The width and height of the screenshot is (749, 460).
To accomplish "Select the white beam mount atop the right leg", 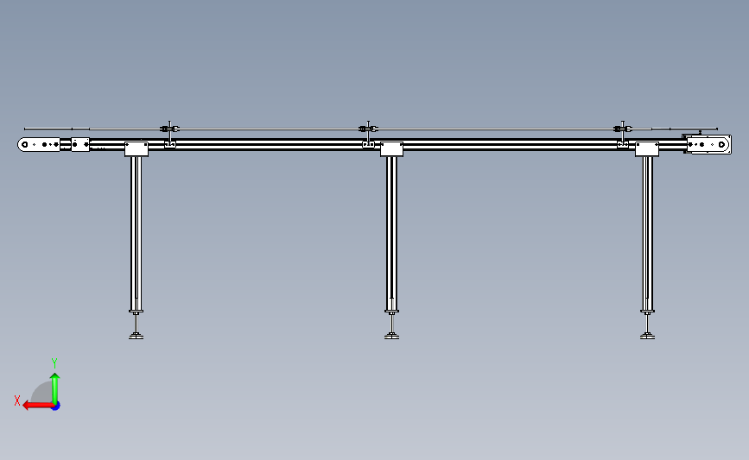I will (647, 149).
